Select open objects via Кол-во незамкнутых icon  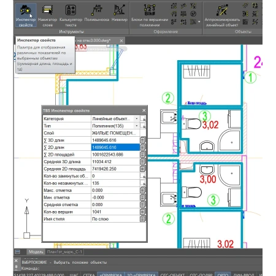(x=143, y=183)
